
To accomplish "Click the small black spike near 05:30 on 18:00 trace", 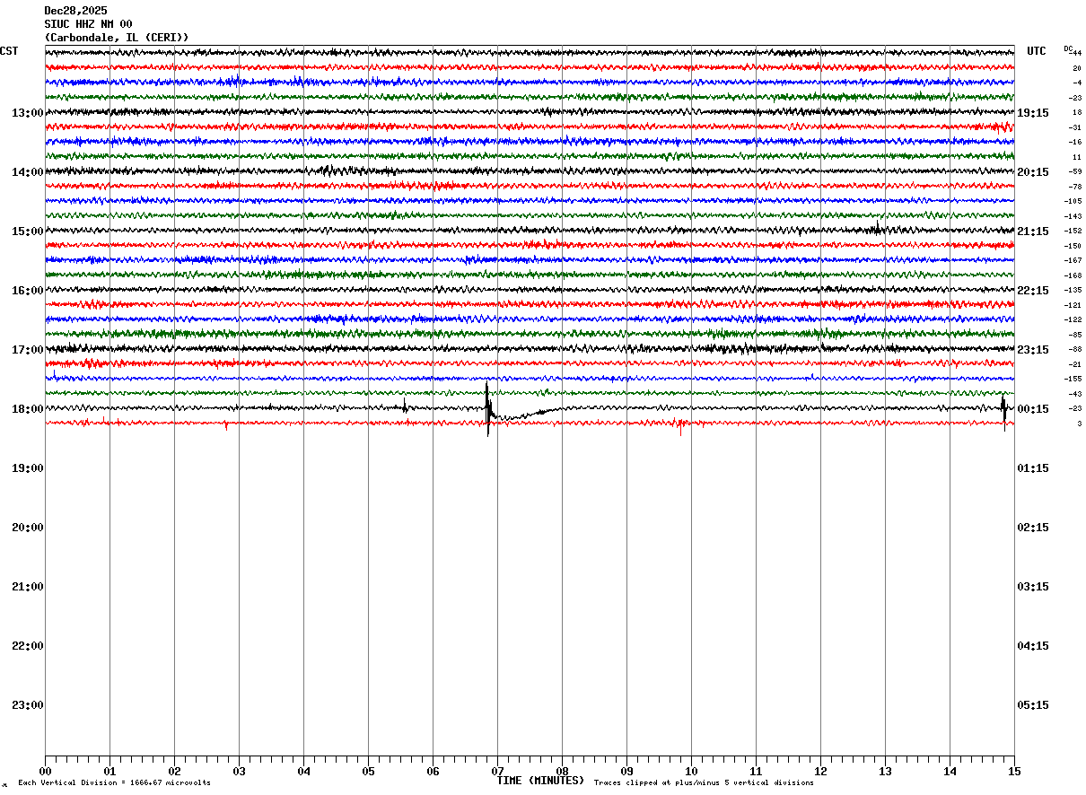I will tap(405, 406).
